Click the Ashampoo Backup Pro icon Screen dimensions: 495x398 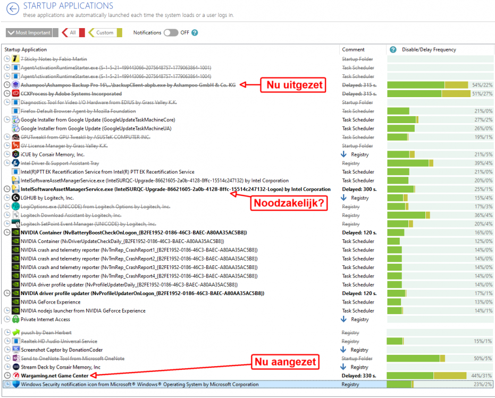pos(15,85)
